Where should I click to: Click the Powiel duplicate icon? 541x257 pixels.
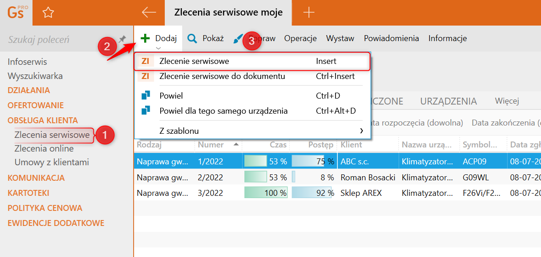click(x=146, y=95)
